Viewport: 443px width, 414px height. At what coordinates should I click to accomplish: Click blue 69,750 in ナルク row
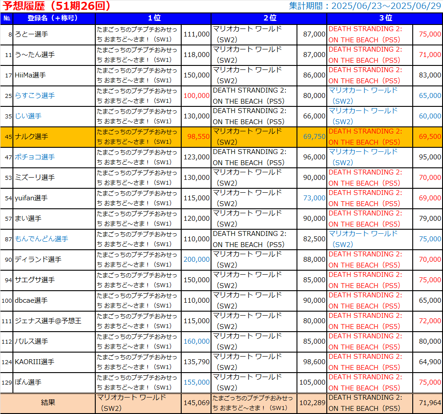pyautogui.click(x=314, y=137)
